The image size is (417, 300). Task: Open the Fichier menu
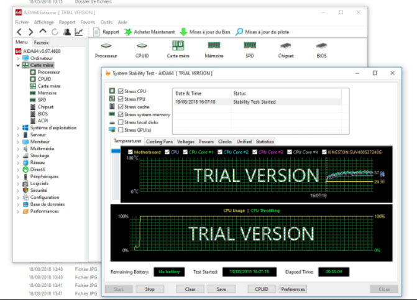coord(22,22)
